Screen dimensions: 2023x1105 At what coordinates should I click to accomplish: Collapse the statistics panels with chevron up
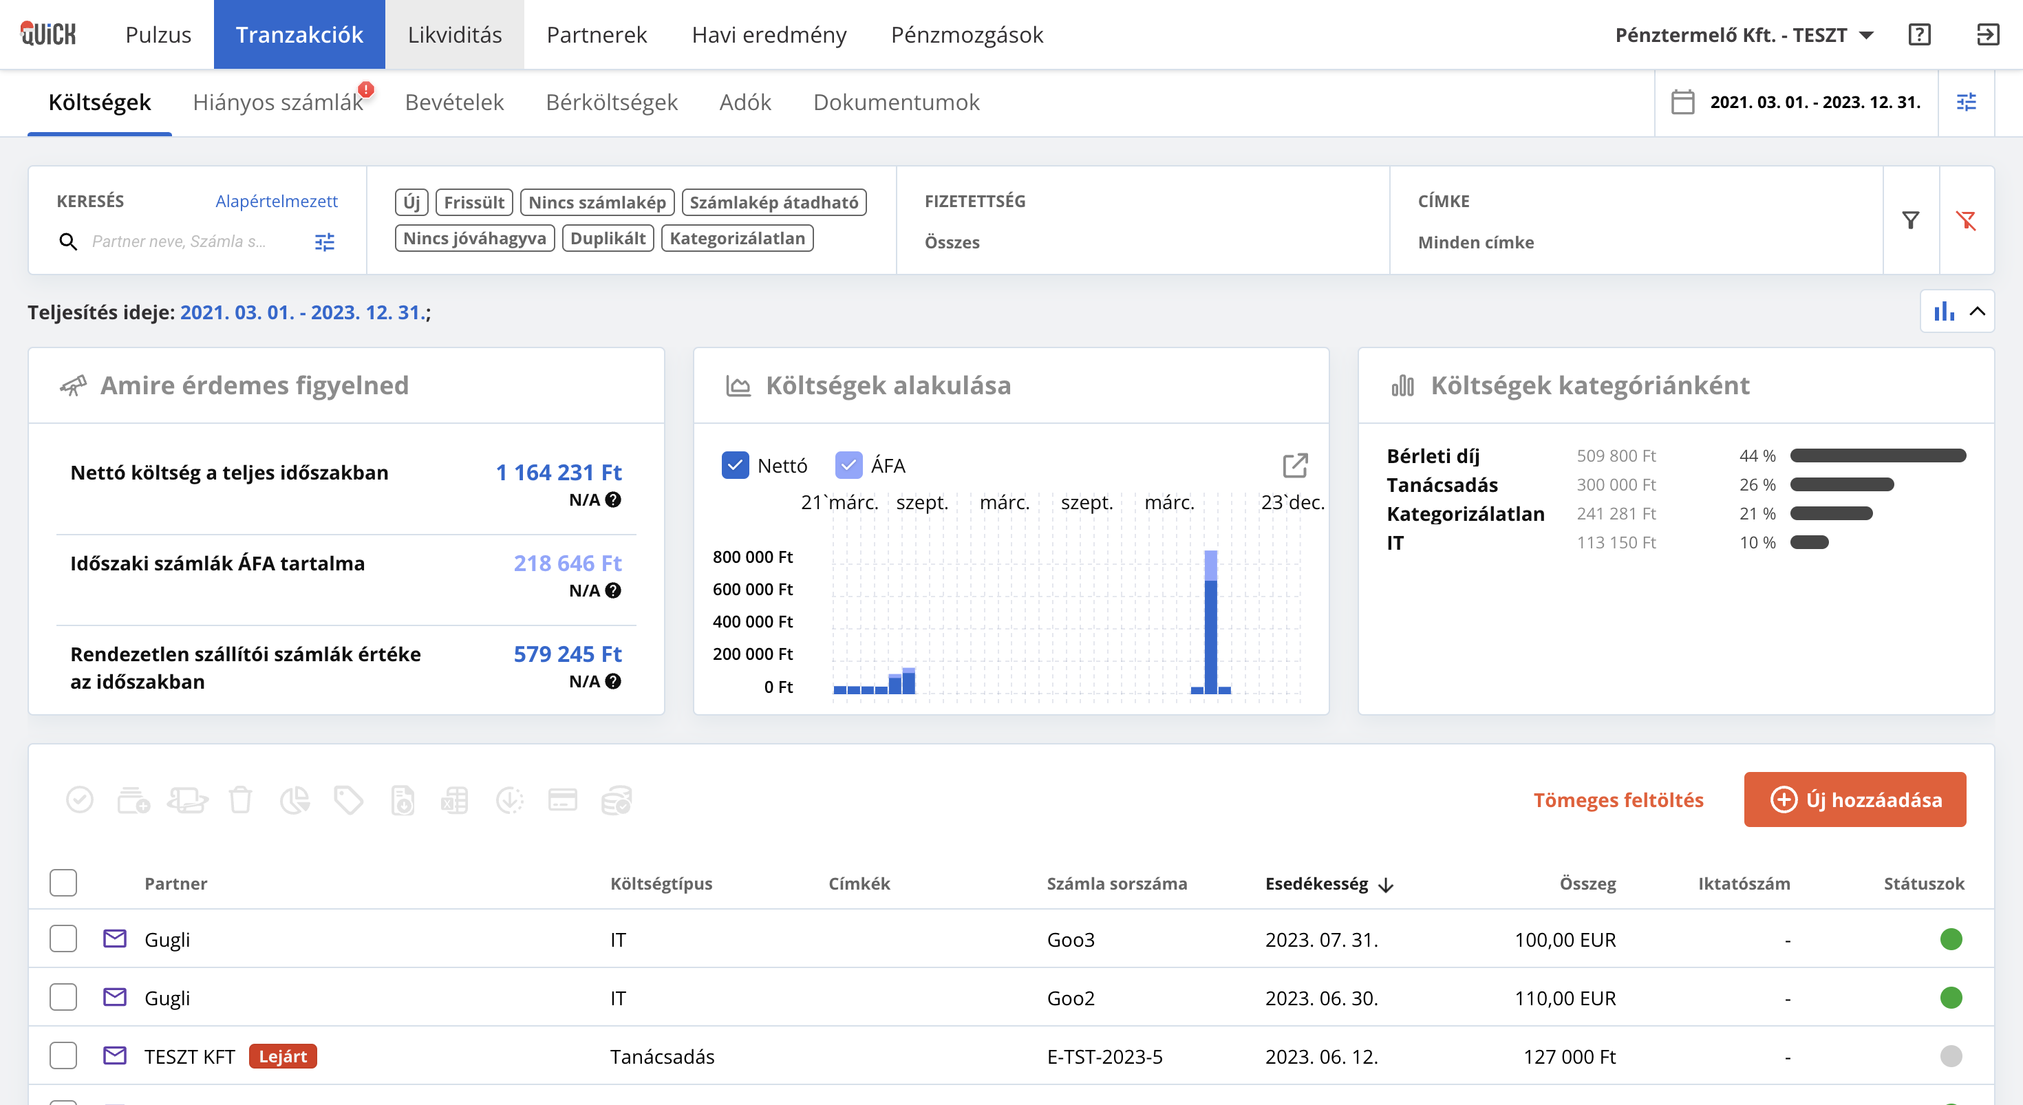[x=1978, y=311]
